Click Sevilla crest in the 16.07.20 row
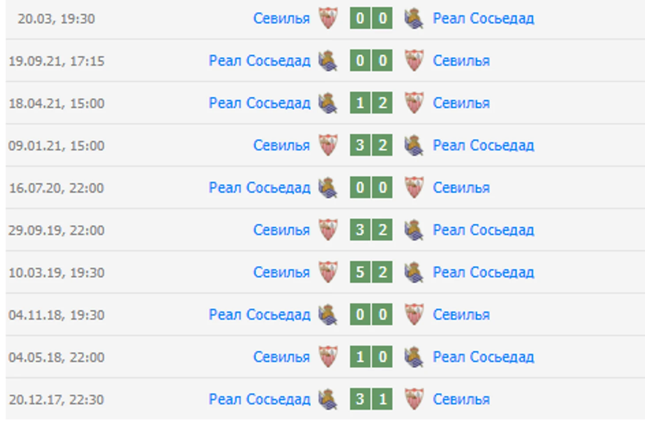Image resolution: width=645 pixels, height=437 pixels. pyautogui.click(x=414, y=188)
